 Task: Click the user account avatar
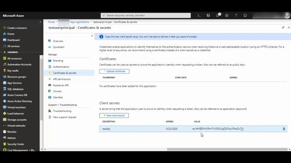287,15
